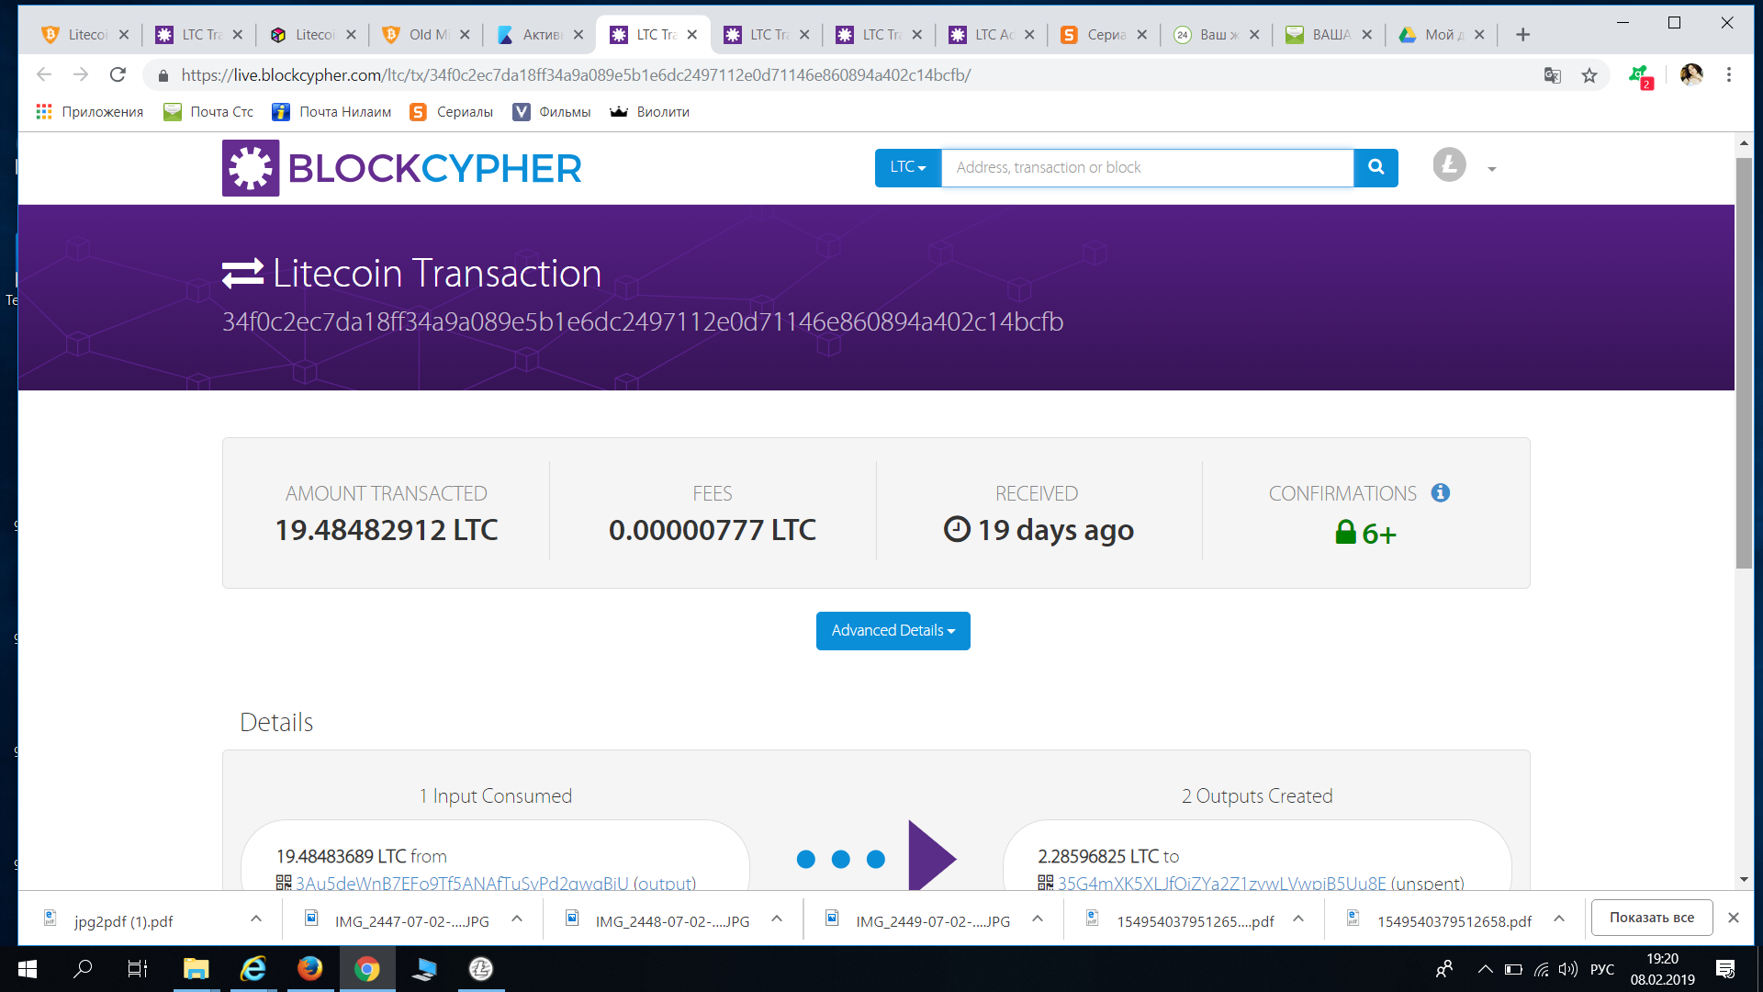Reload the page with the refresh icon
The width and height of the screenshot is (1763, 992).
click(x=118, y=74)
